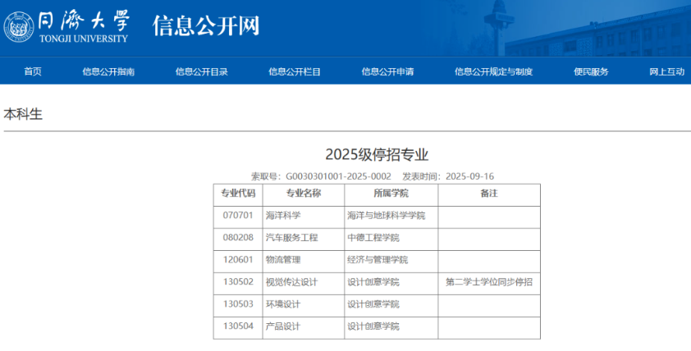The image size is (691, 351).
Task: Click the 经济与管理学院 college cell
Action: [x=378, y=260]
